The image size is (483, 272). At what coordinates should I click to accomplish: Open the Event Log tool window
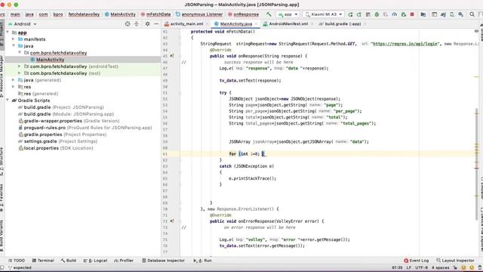point(416,261)
